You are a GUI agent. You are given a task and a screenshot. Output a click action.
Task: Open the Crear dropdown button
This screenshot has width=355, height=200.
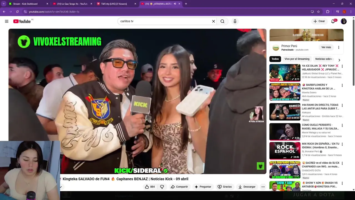click(x=319, y=21)
